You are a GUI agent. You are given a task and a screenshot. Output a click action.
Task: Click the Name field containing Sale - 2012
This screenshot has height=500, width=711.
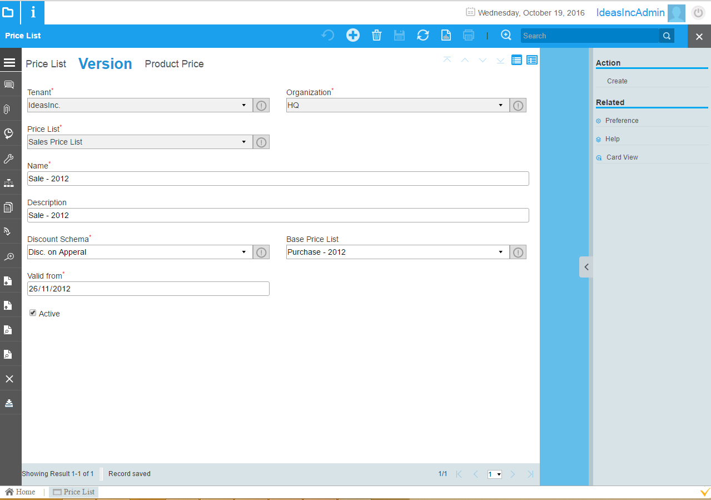[x=278, y=179]
